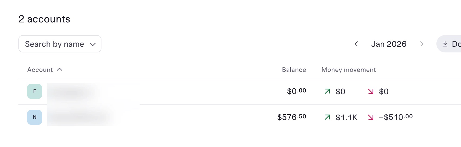Click the download arrow icon
461x147 pixels.
coord(445,44)
